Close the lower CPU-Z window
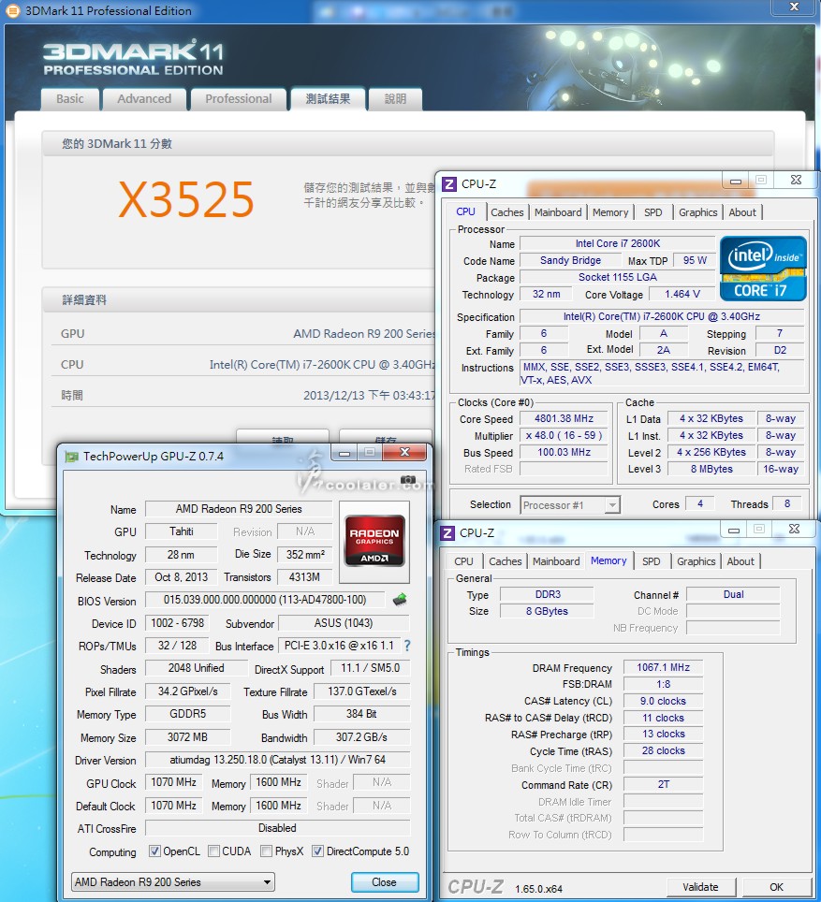Image resolution: width=821 pixels, height=902 pixels. tap(794, 529)
